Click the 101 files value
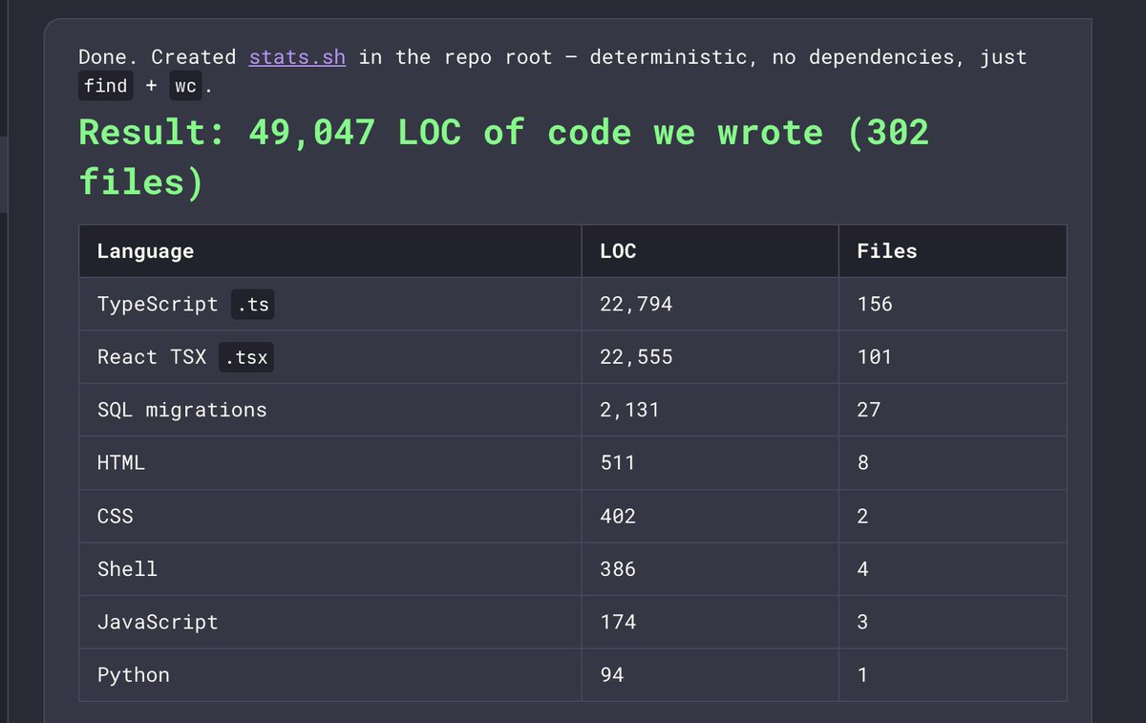 pos(875,357)
